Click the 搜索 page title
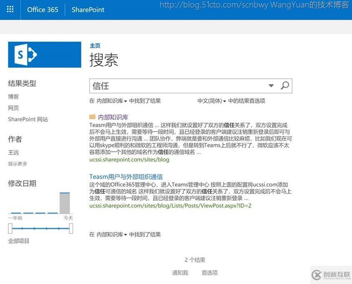 point(104,60)
